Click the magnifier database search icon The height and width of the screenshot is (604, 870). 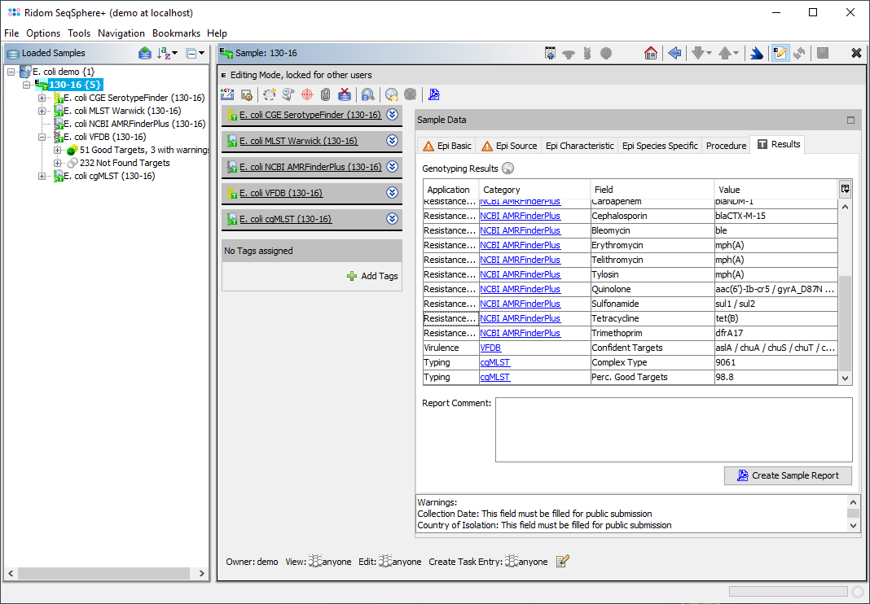pos(367,94)
